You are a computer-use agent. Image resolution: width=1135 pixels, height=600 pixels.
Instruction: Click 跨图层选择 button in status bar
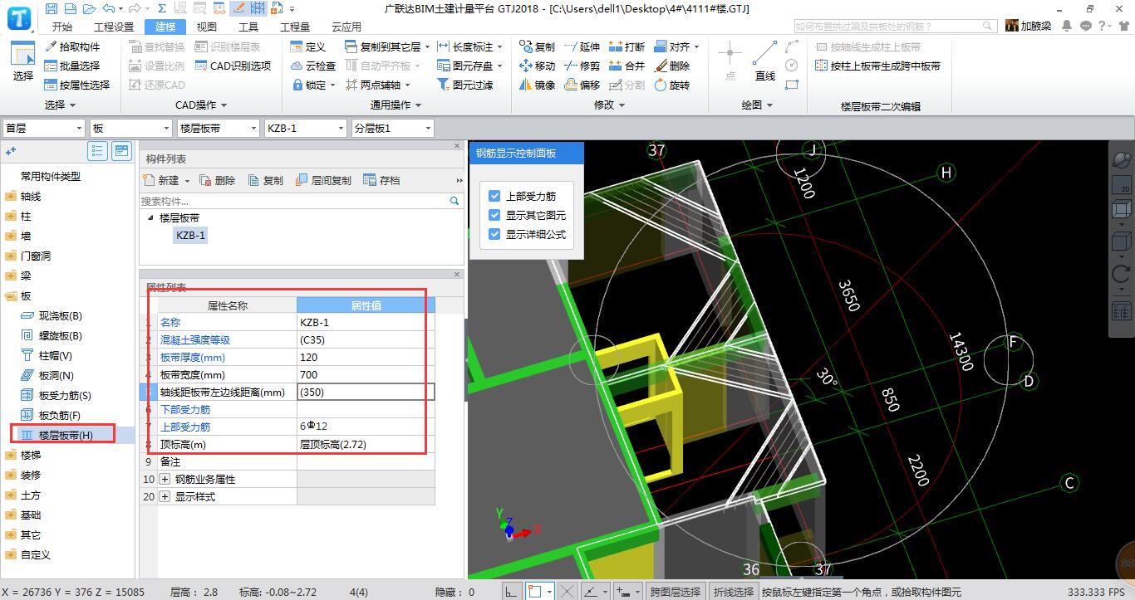[x=676, y=592]
